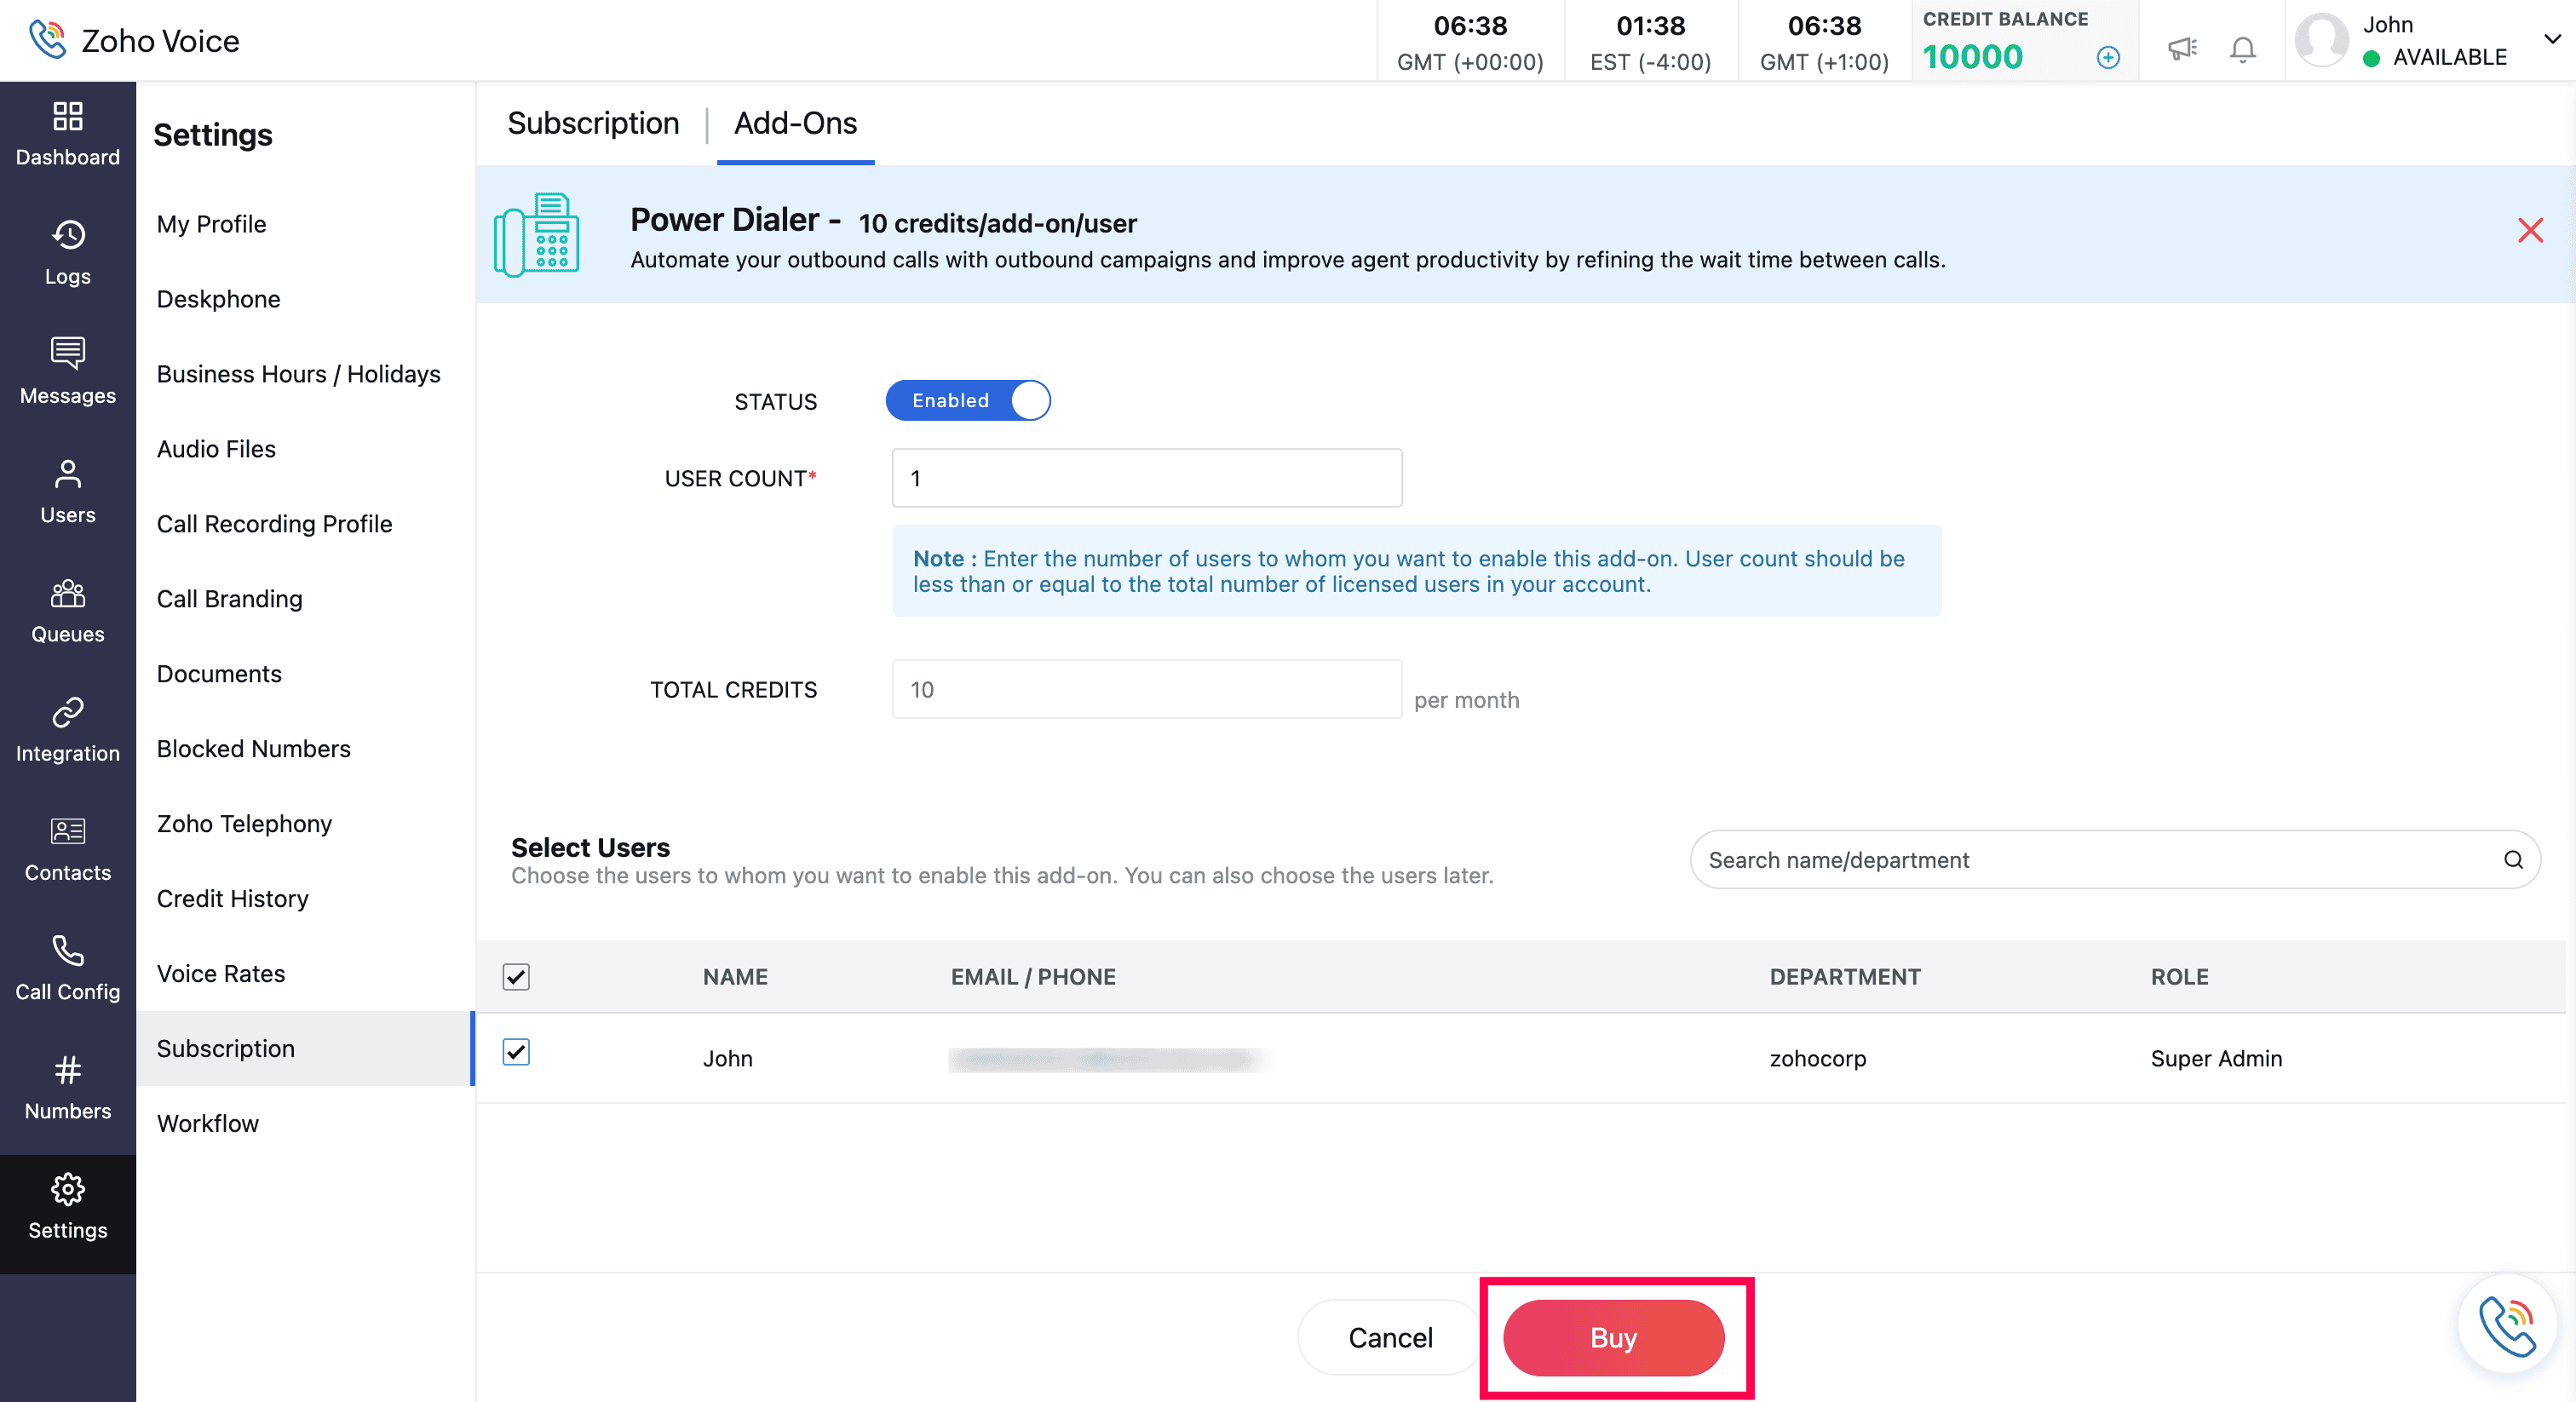Expand the John profile dropdown arrow

(x=2551, y=40)
